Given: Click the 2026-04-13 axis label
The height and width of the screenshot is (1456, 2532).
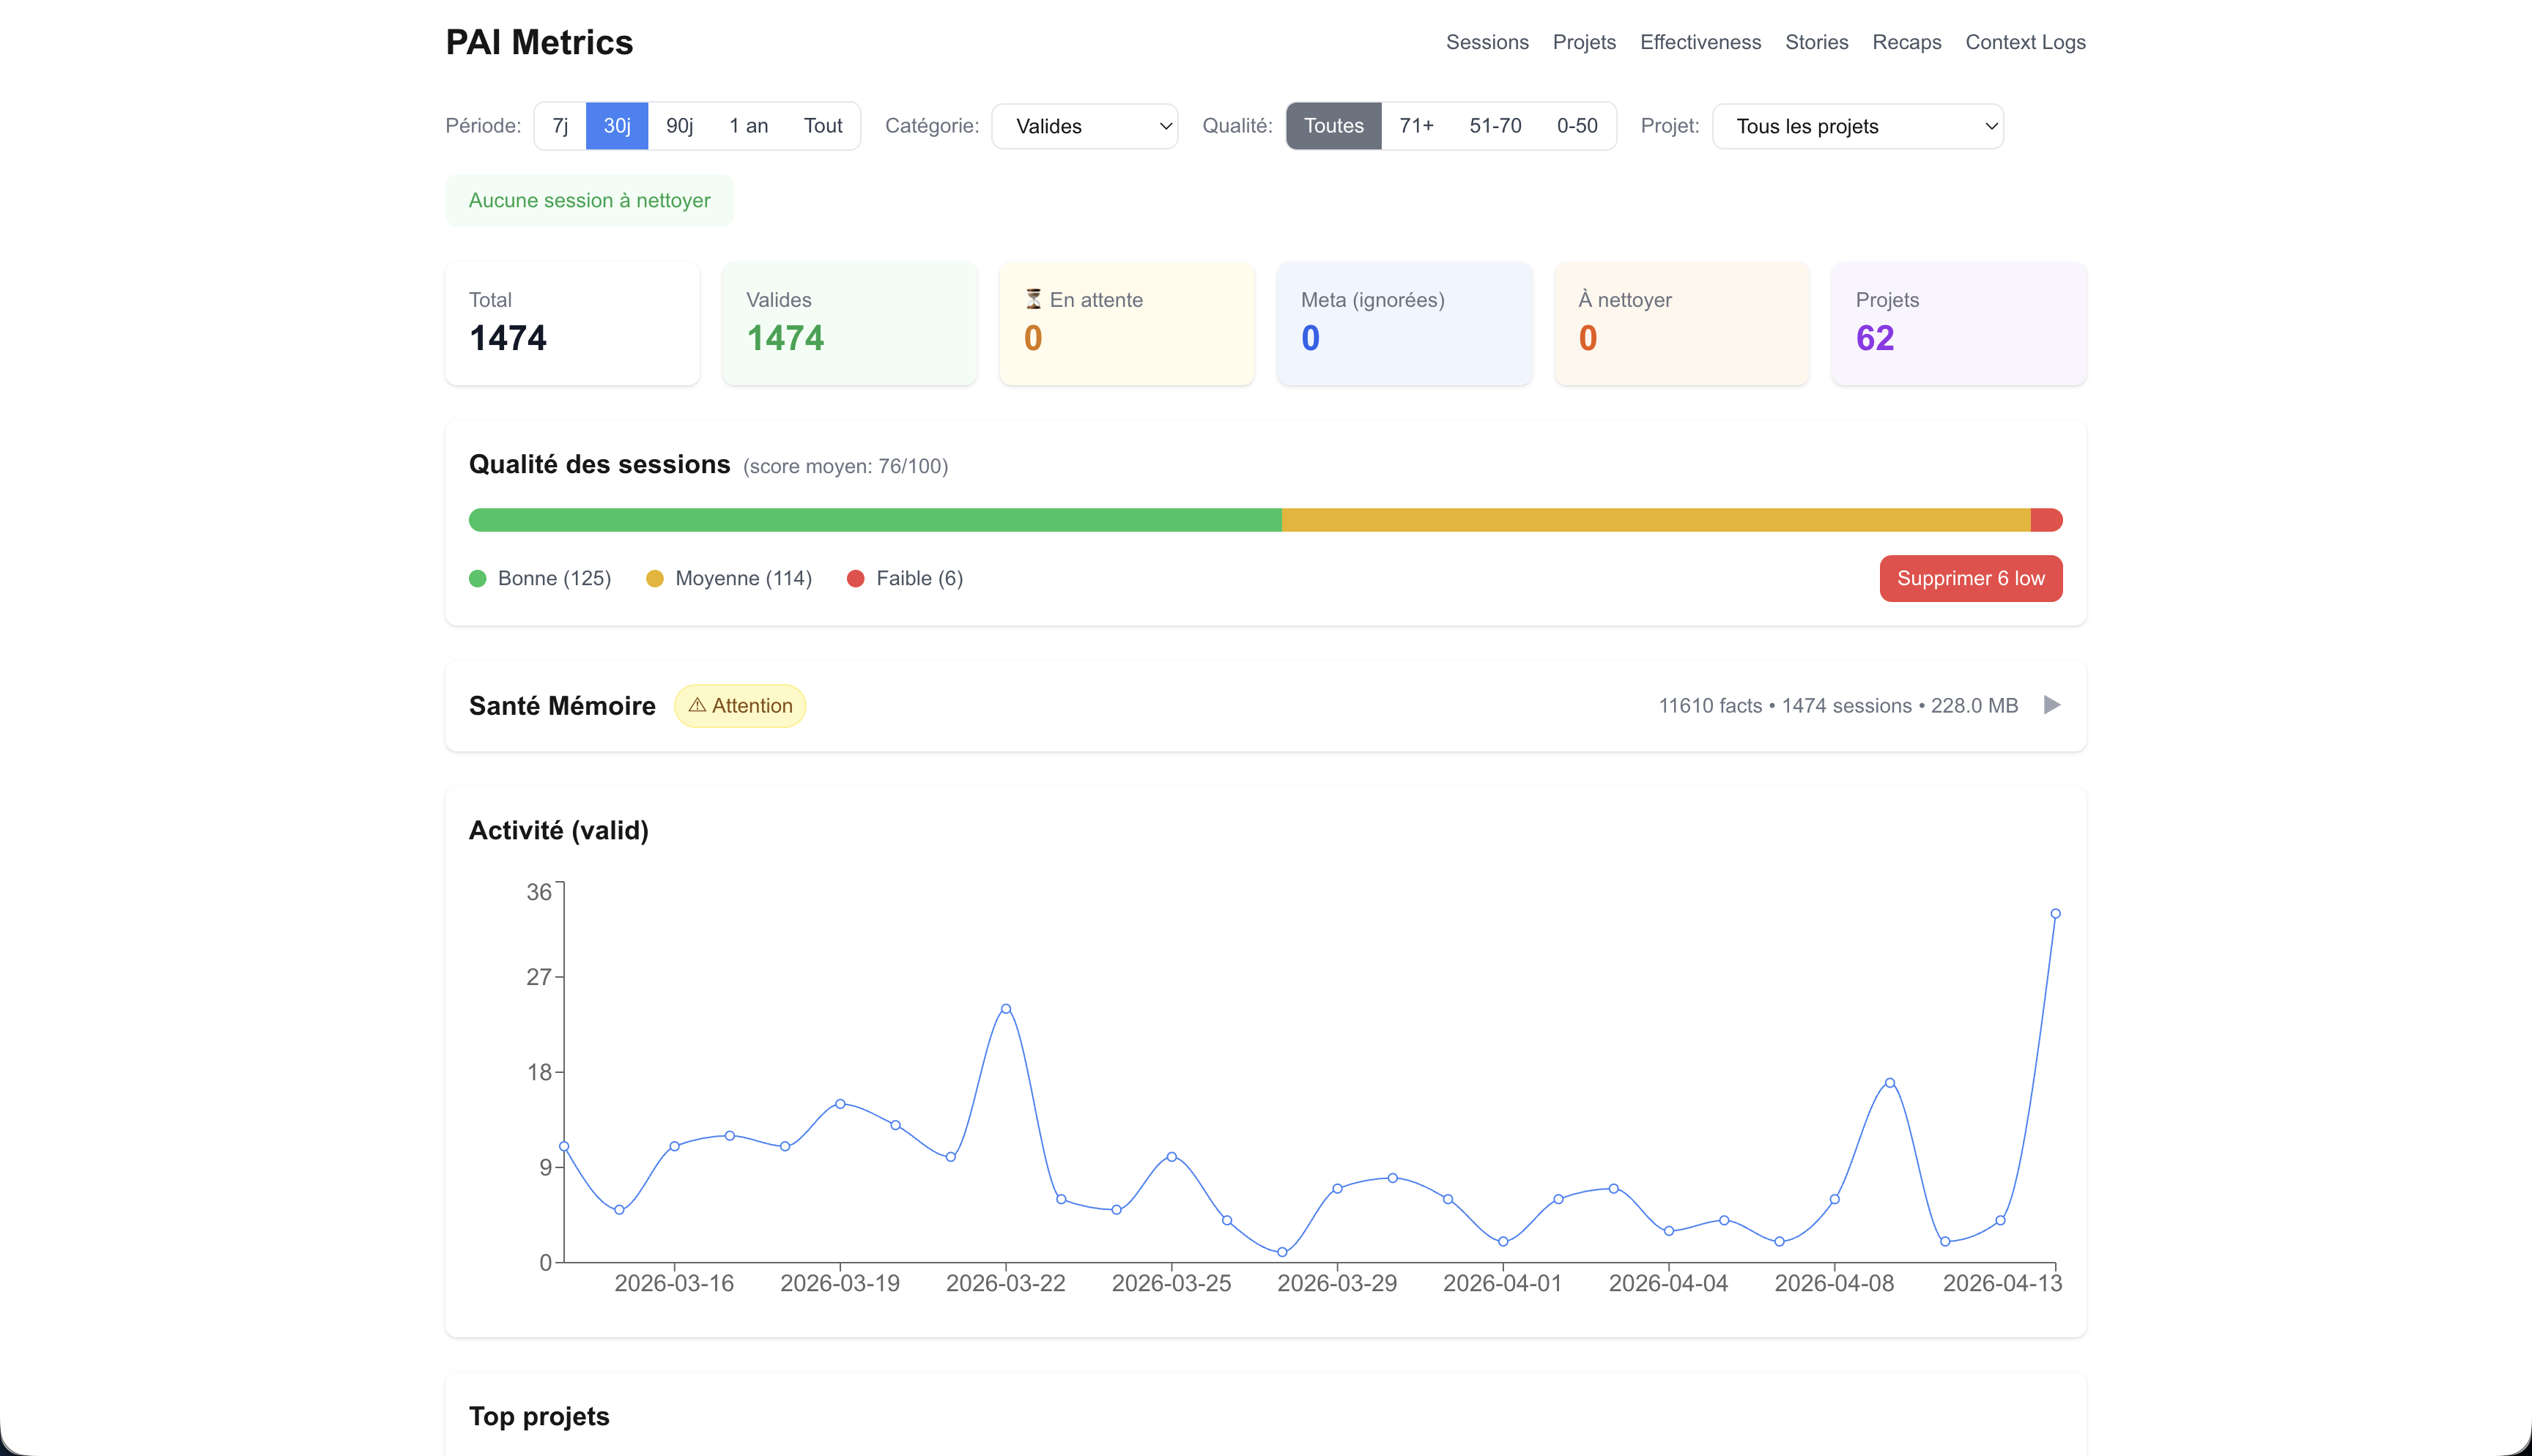Looking at the screenshot, I should point(2002,1283).
